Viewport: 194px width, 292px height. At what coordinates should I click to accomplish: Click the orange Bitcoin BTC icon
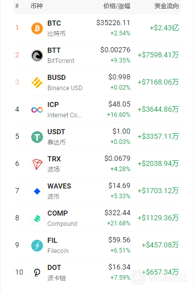pos(37,28)
